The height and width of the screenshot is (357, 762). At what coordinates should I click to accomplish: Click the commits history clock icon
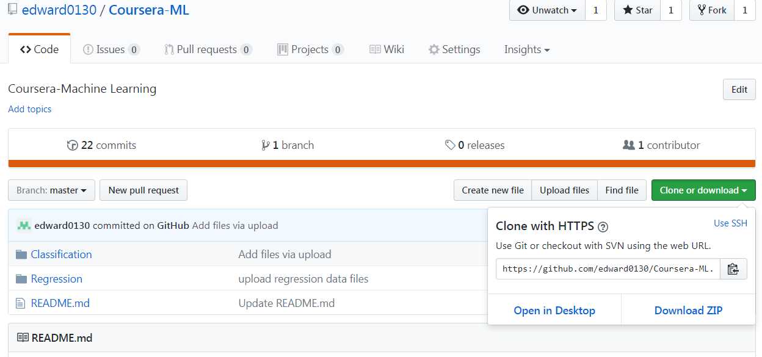(72, 145)
